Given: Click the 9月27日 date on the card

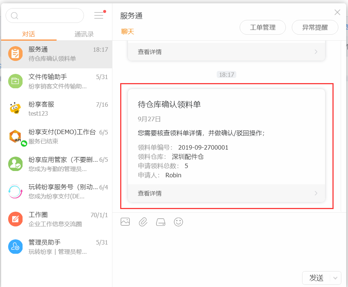Looking at the screenshot, I should point(149,119).
